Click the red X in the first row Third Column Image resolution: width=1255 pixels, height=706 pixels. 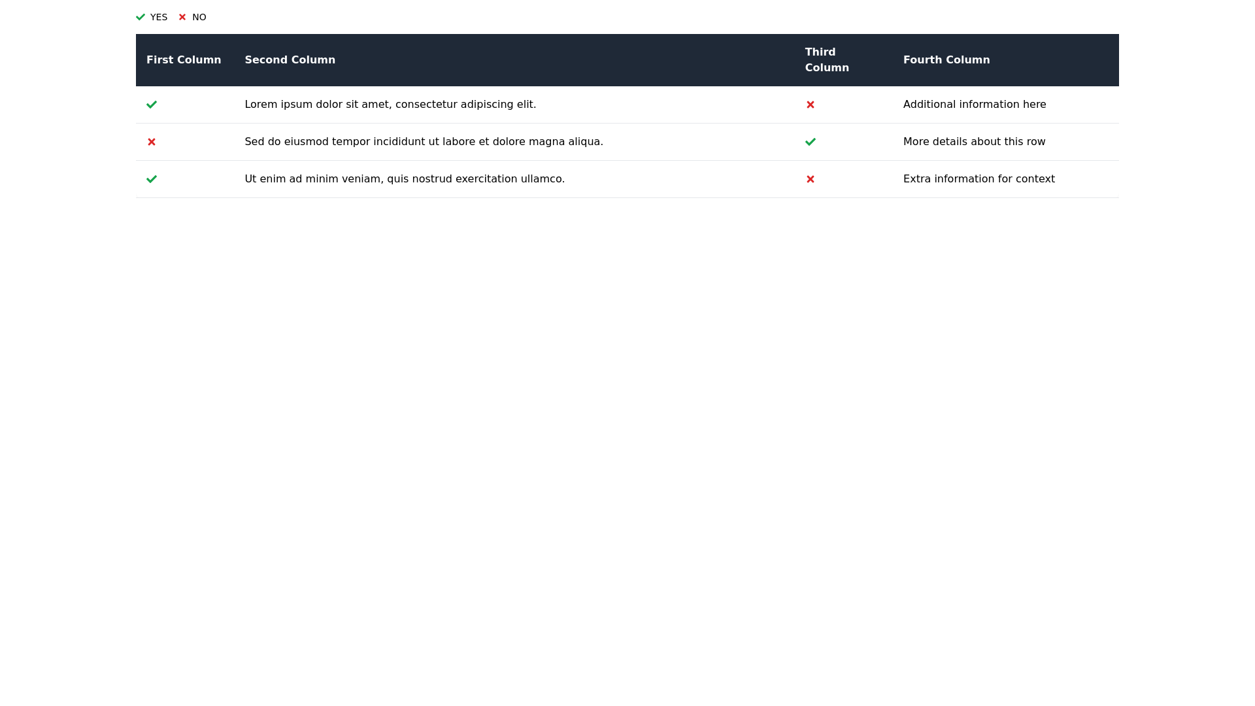[x=811, y=105]
